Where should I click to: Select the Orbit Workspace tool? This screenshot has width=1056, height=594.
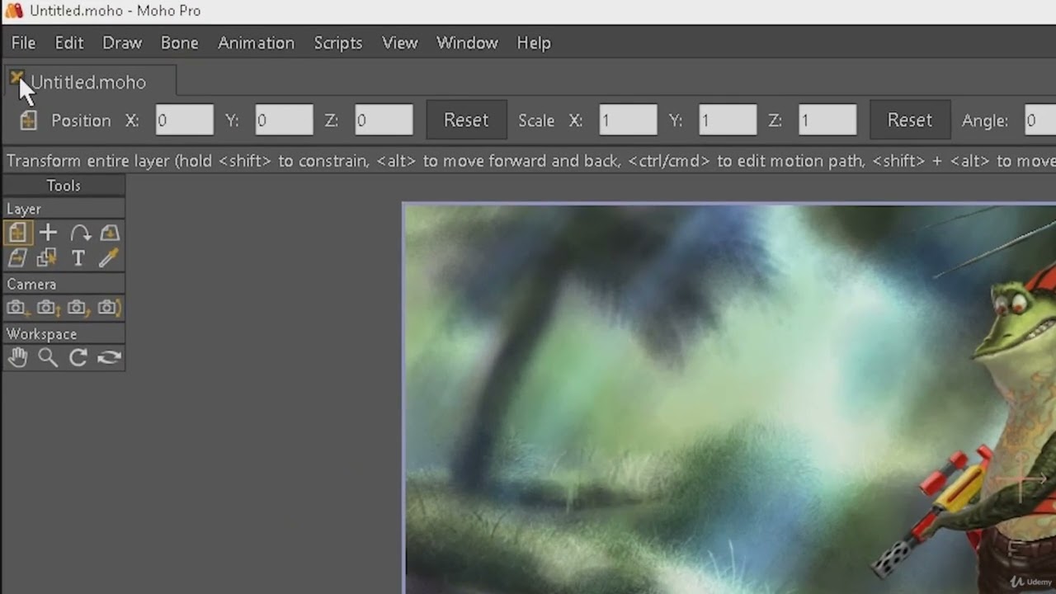[x=109, y=357]
